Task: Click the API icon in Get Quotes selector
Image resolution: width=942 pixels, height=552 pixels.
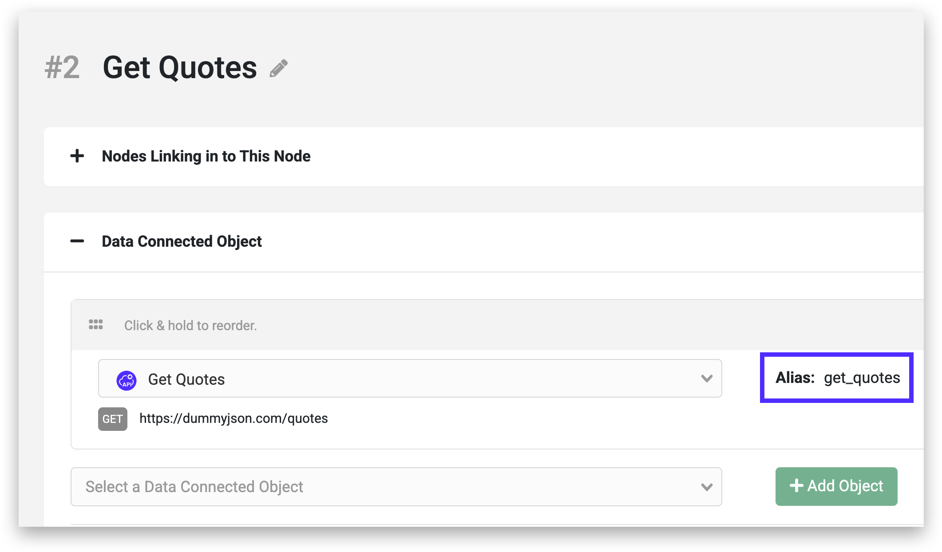Action: tap(127, 380)
